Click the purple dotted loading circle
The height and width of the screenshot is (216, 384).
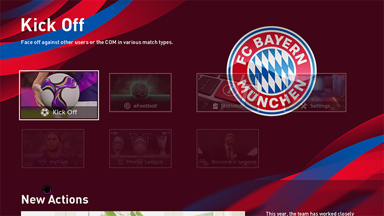pos(47,190)
